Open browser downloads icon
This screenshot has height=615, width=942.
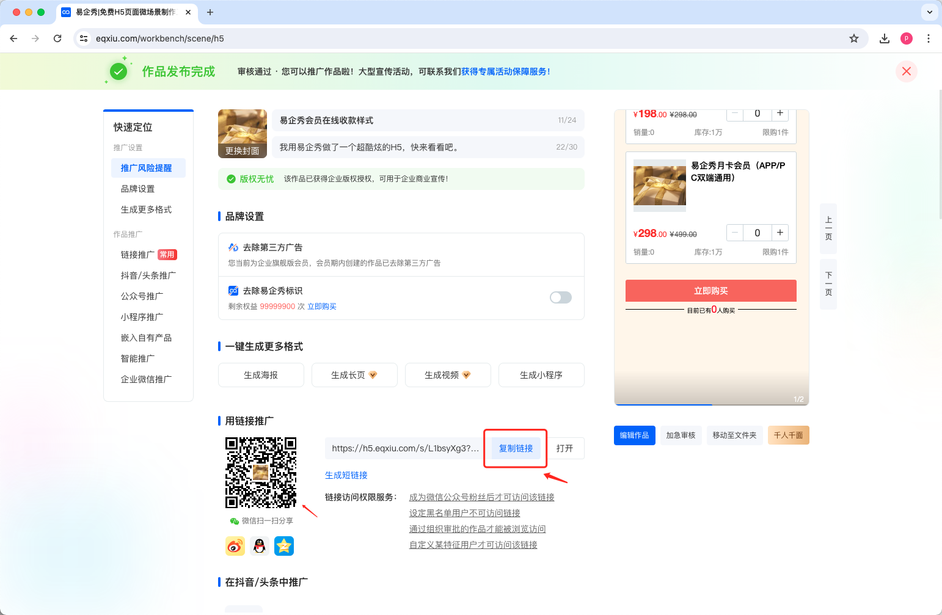[x=884, y=38]
